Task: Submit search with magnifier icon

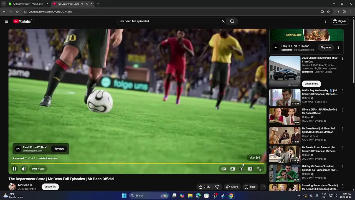Action: (232, 21)
